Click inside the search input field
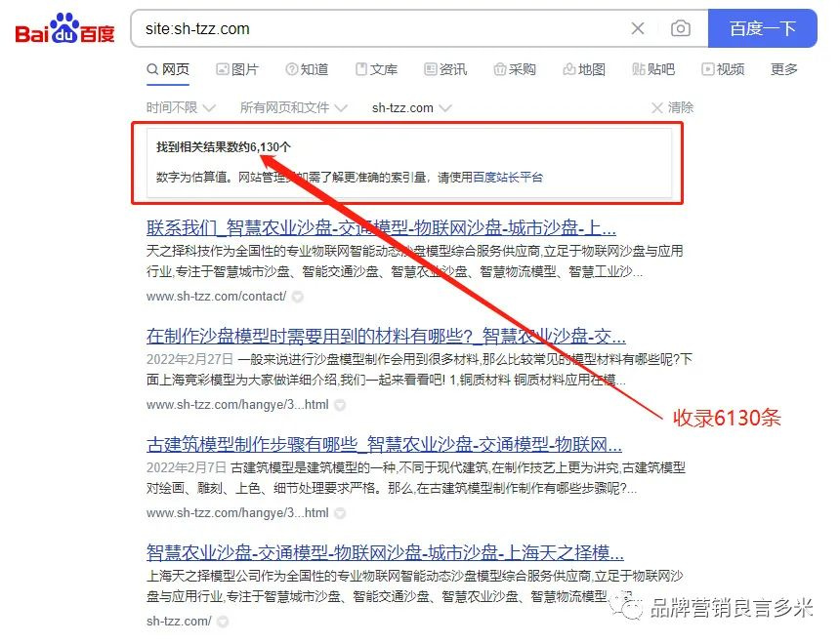The image size is (840, 644). [380, 28]
